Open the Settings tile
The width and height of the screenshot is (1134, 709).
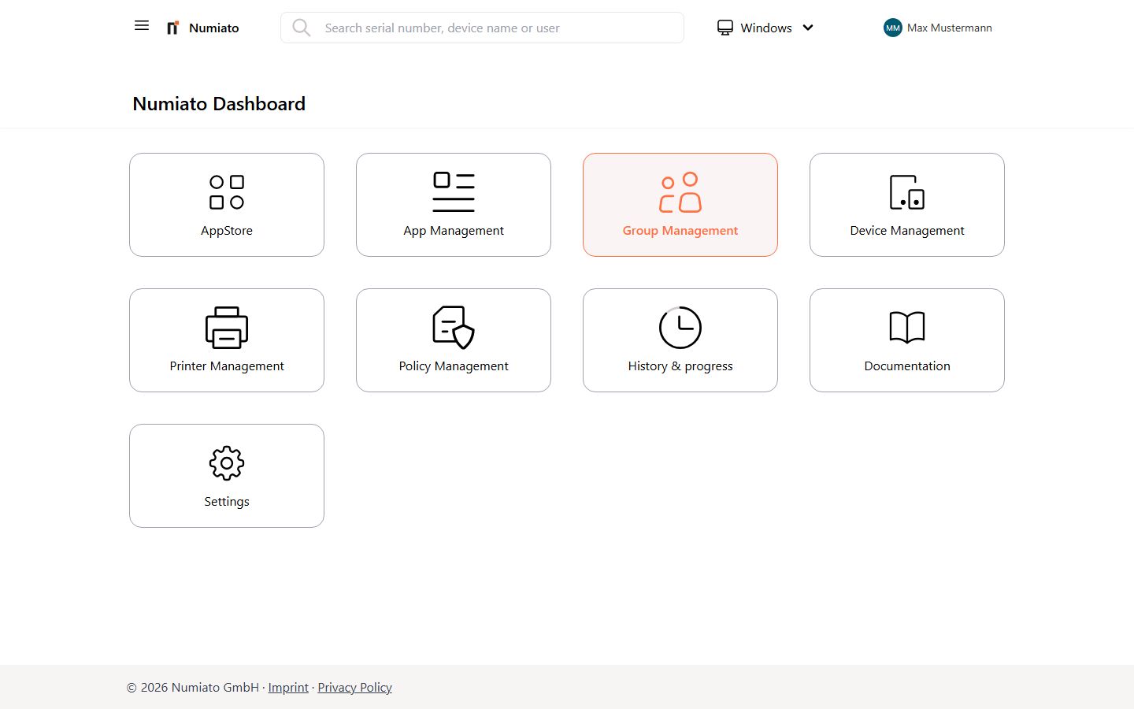[227, 476]
